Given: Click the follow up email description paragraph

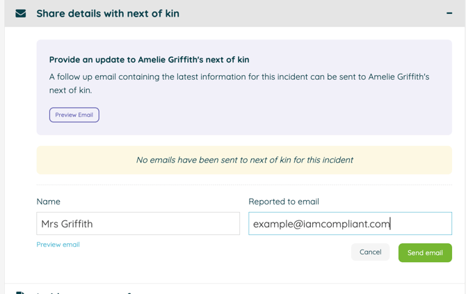Looking at the screenshot, I should tap(239, 83).
